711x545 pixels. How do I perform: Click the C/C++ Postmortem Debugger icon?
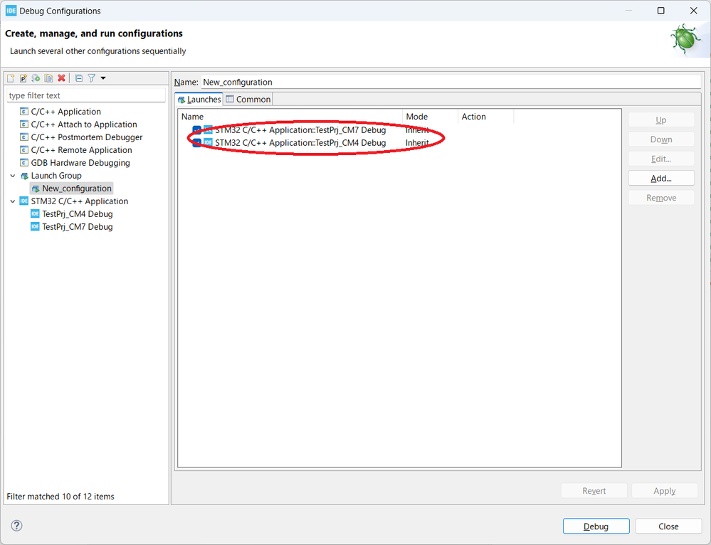(x=24, y=137)
